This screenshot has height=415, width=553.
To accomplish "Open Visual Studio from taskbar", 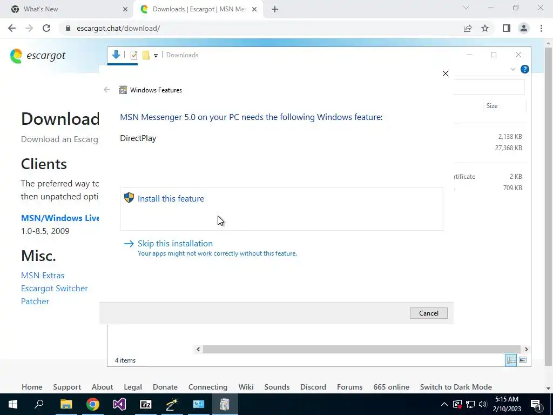I will pos(119,404).
